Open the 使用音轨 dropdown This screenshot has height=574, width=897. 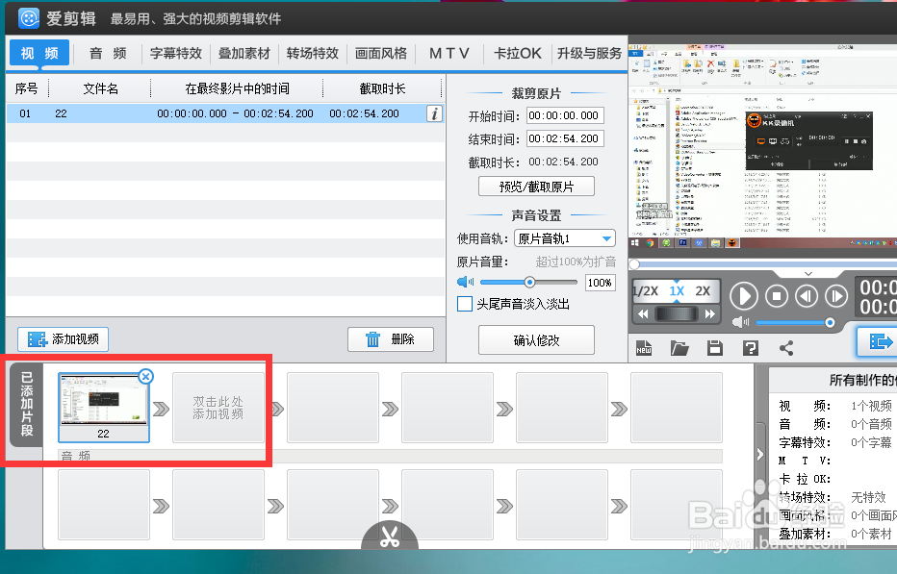point(565,238)
